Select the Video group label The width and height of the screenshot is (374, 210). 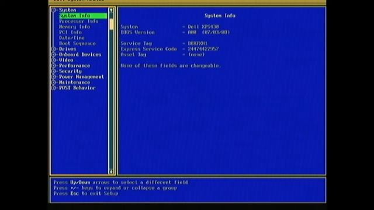[66, 60]
